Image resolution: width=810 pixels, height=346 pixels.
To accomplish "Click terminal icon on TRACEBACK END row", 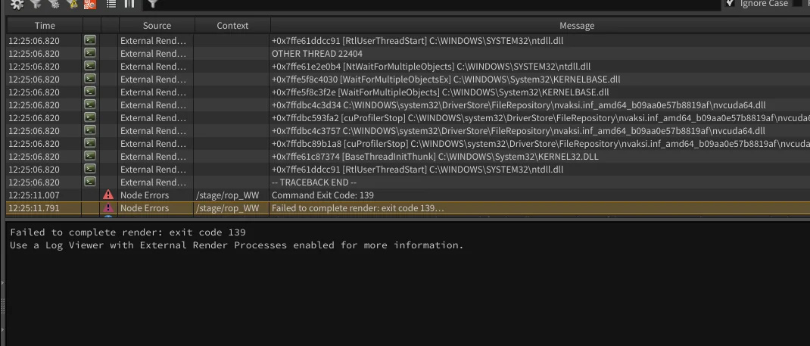I will 90,182.
